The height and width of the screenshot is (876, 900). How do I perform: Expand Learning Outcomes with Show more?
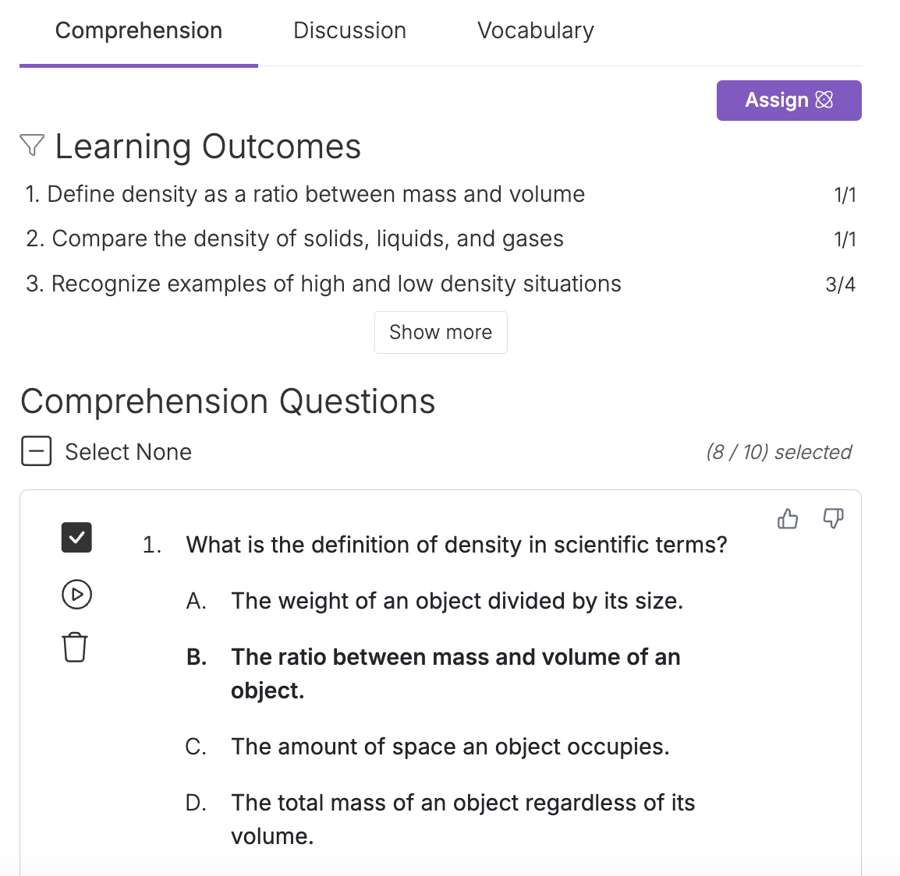pyautogui.click(x=441, y=332)
